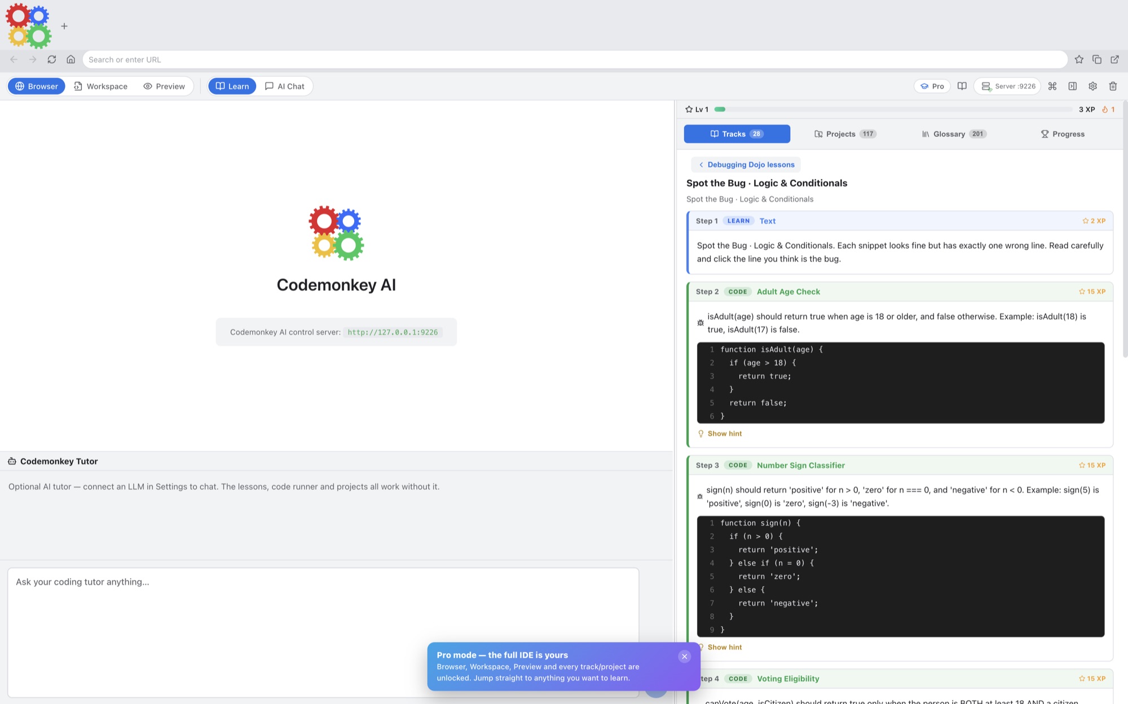Screen dimensions: 1128x704
Task: Click the bug icon in Number Sign Classifier
Action: click(x=700, y=497)
